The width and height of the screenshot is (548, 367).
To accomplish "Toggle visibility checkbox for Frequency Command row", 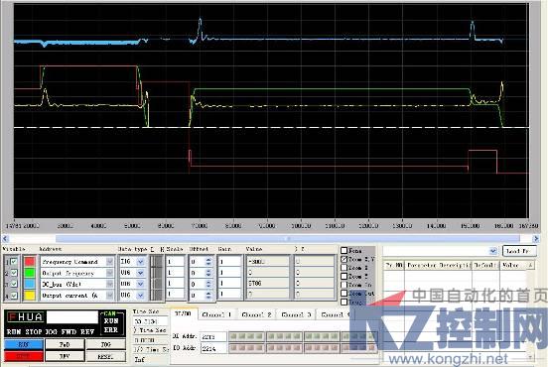I will pos(14,262).
